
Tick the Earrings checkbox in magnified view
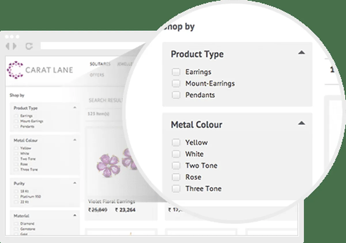pos(176,72)
